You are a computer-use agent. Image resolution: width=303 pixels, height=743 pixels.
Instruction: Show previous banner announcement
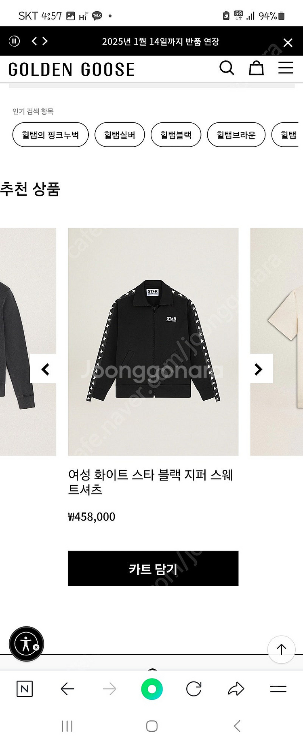pyautogui.click(x=34, y=41)
